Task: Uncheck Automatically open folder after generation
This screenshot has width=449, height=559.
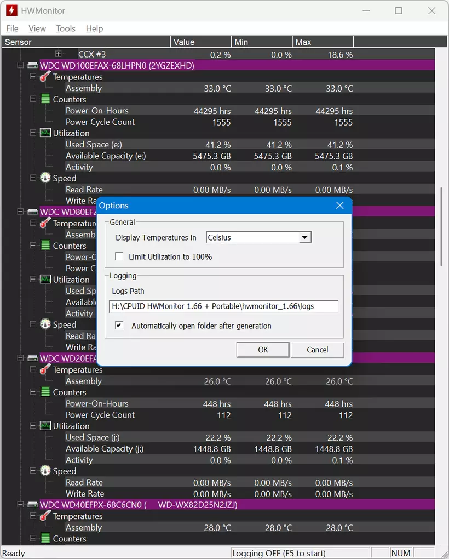Action: click(x=119, y=326)
